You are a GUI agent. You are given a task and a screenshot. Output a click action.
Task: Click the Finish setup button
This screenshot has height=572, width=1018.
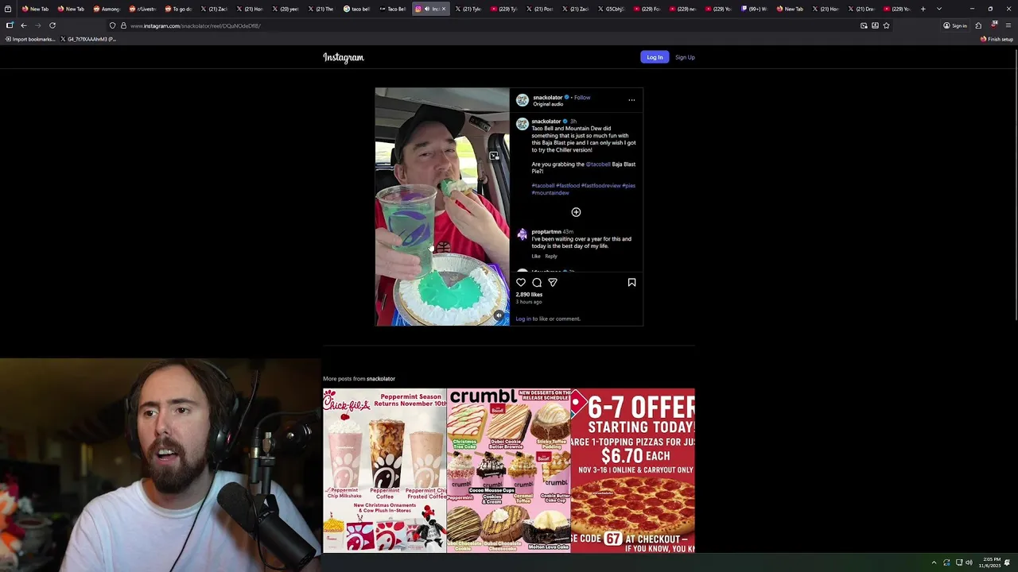(997, 39)
